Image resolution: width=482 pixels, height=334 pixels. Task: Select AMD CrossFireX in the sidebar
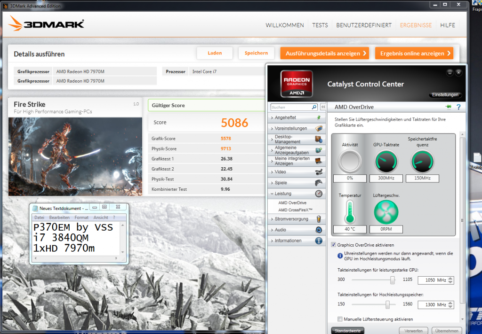point(295,210)
